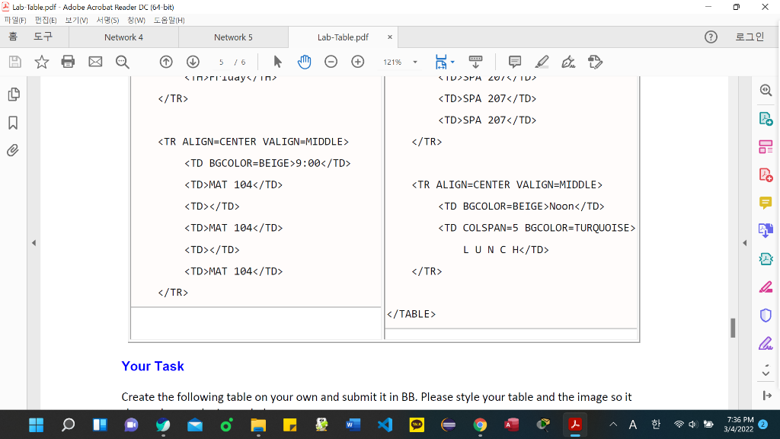Screen dimensions: 780x439
Task: Click the vertical document scrollbar thumb
Action: [733, 328]
